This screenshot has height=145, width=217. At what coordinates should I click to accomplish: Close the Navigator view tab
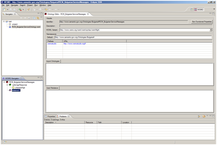pyautogui.click(x=15, y=14)
